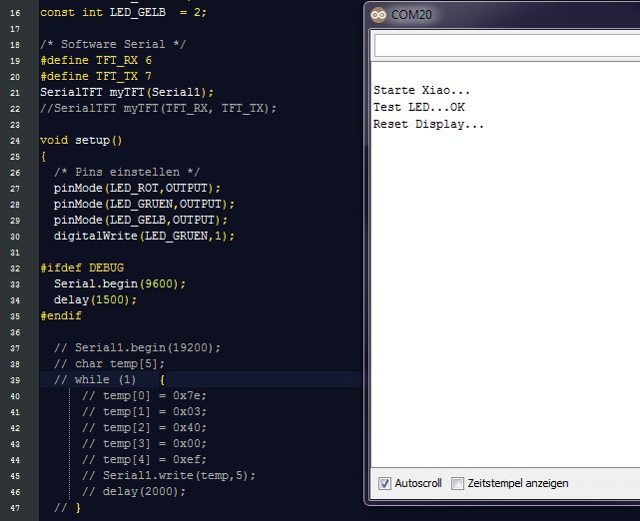
Task: Click 'Starte Xiao...' output line
Action: click(x=421, y=90)
